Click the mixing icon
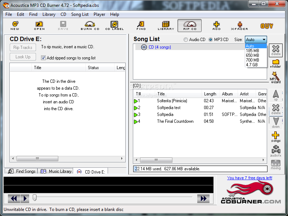The width and height of the screenshot is (288, 216). [x=276, y=165]
